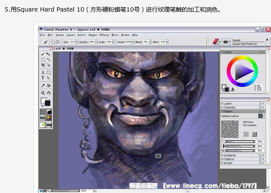
Task: Select the Magic Wand tool
Action: point(48,59)
